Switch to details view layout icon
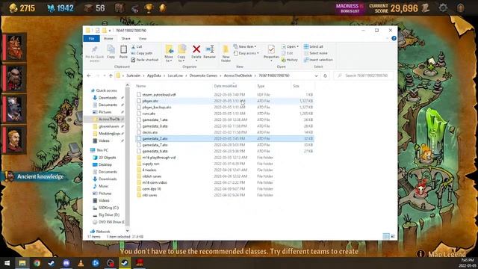 pos(386,236)
